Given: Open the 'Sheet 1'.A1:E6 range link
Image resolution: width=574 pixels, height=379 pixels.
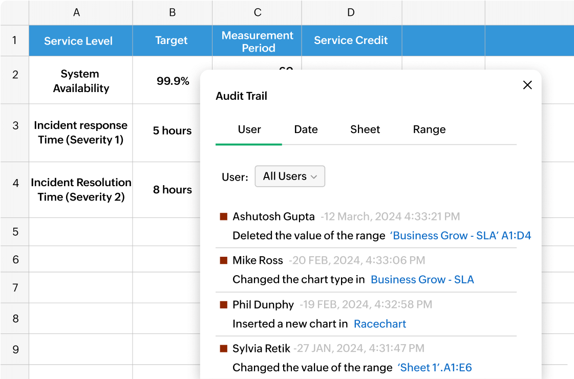Looking at the screenshot, I should [x=434, y=368].
